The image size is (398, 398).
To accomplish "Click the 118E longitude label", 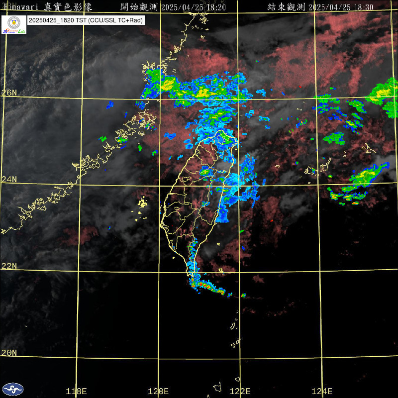I will pyautogui.click(x=76, y=391).
